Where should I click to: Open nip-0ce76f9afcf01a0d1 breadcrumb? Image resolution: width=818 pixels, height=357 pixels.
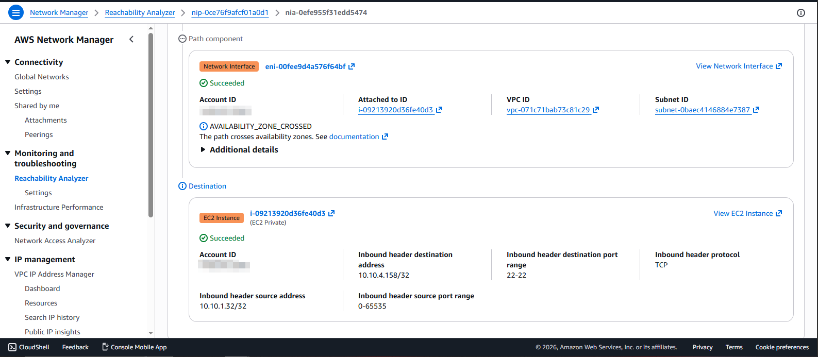(x=230, y=12)
